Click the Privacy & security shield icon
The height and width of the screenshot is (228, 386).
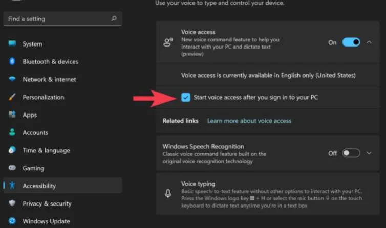coord(12,203)
